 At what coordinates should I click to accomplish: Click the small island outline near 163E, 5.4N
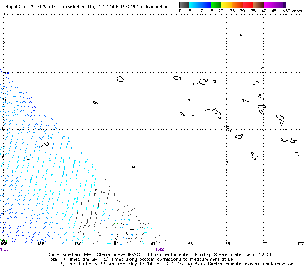(133, 166)
